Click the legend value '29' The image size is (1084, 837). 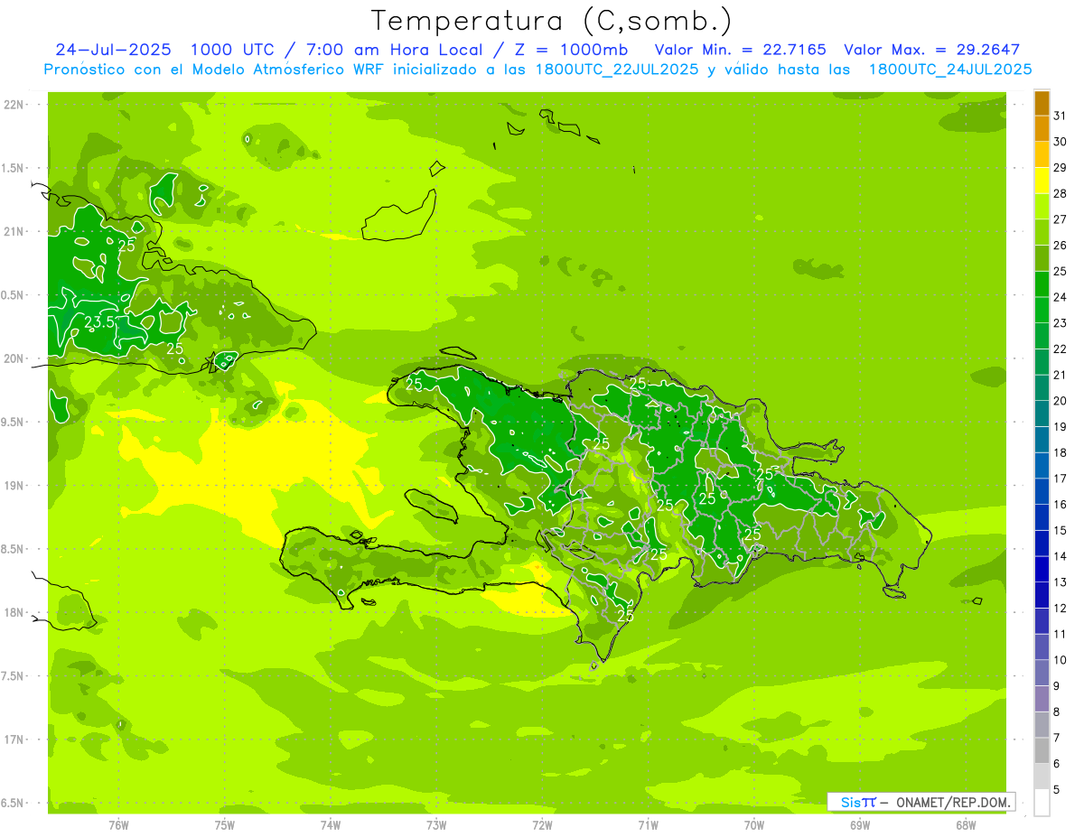tap(1061, 167)
